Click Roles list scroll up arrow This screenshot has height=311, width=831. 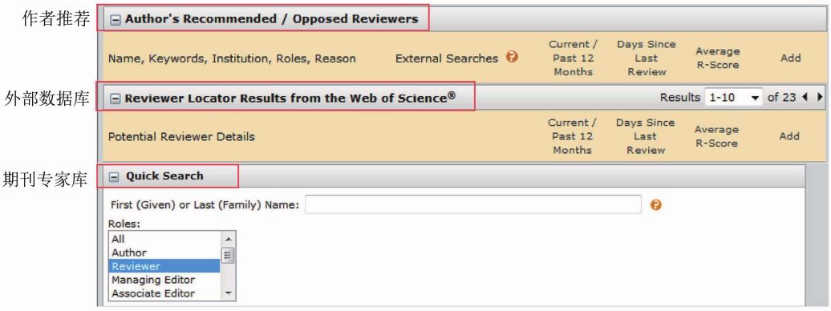click(x=229, y=239)
